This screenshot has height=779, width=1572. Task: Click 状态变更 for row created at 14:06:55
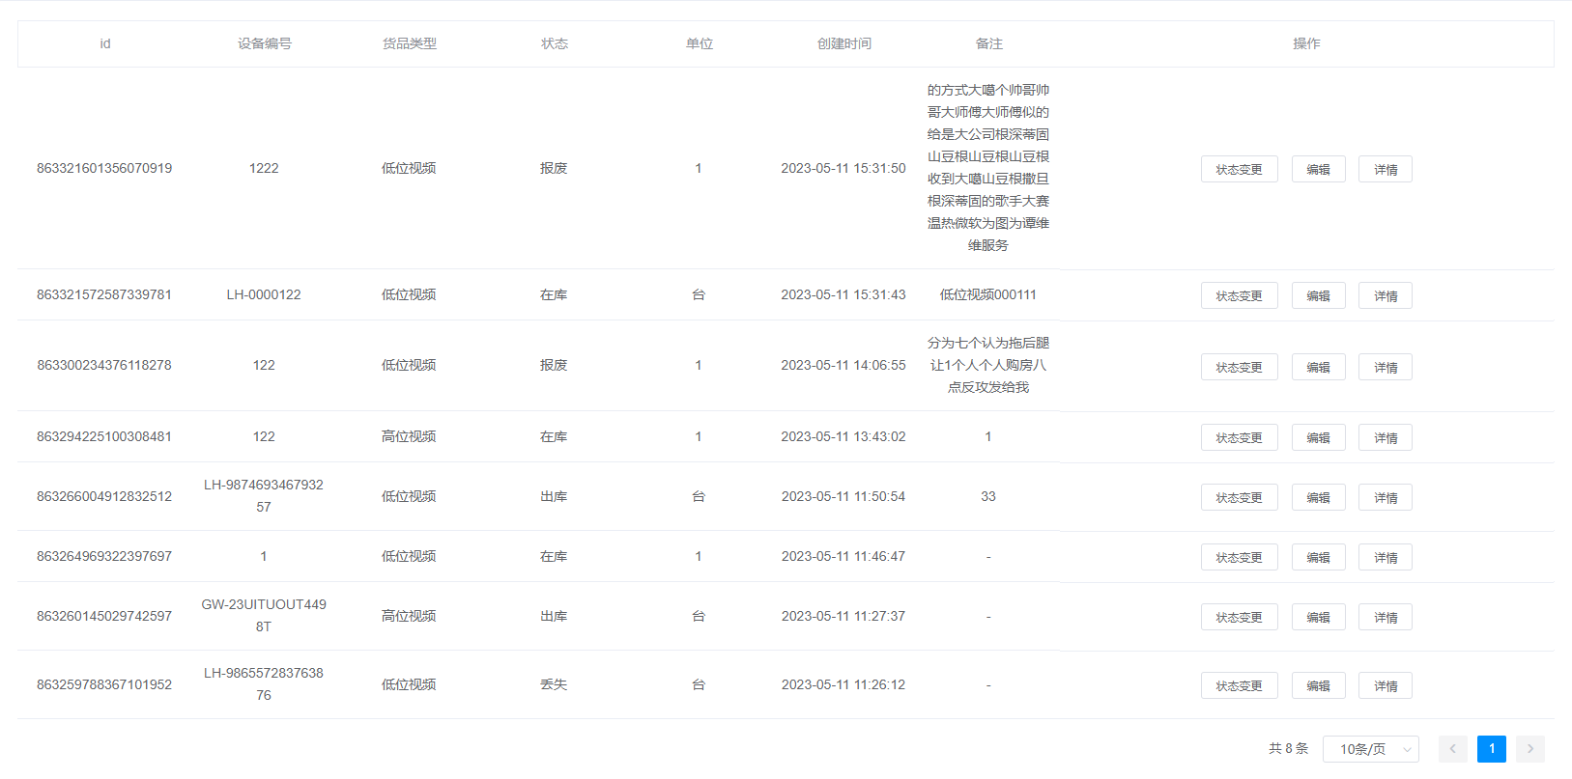point(1239,367)
